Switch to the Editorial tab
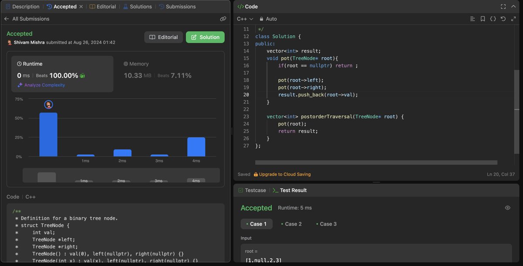Image resolution: width=523 pixels, height=266 pixels. [x=103, y=7]
